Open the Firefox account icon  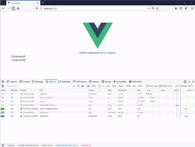pyautogui.click(x=186, y=8)
